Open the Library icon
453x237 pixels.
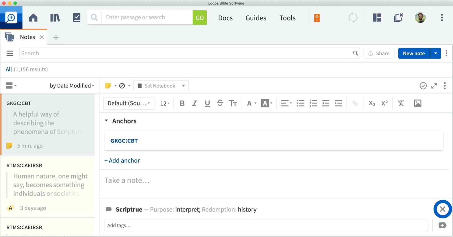(55, 18)
